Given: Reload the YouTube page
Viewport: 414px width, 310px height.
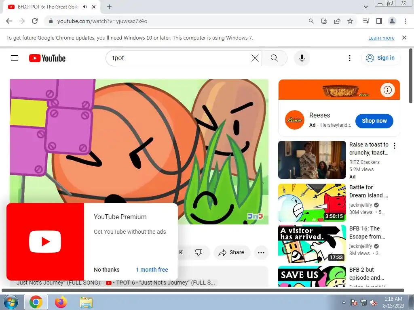Looking at the screenshot, I should pyautogui.click(x=35, y=21).
